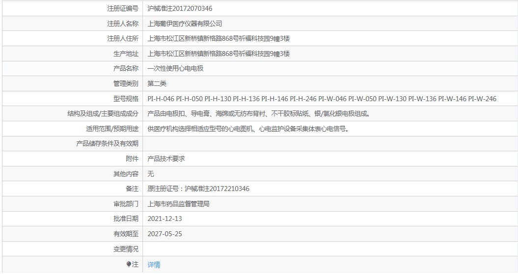This screenshot has width=518, height=274.
Task: Click the 生产地址 label
Action: pyautogui.click(x=126, y=54)
